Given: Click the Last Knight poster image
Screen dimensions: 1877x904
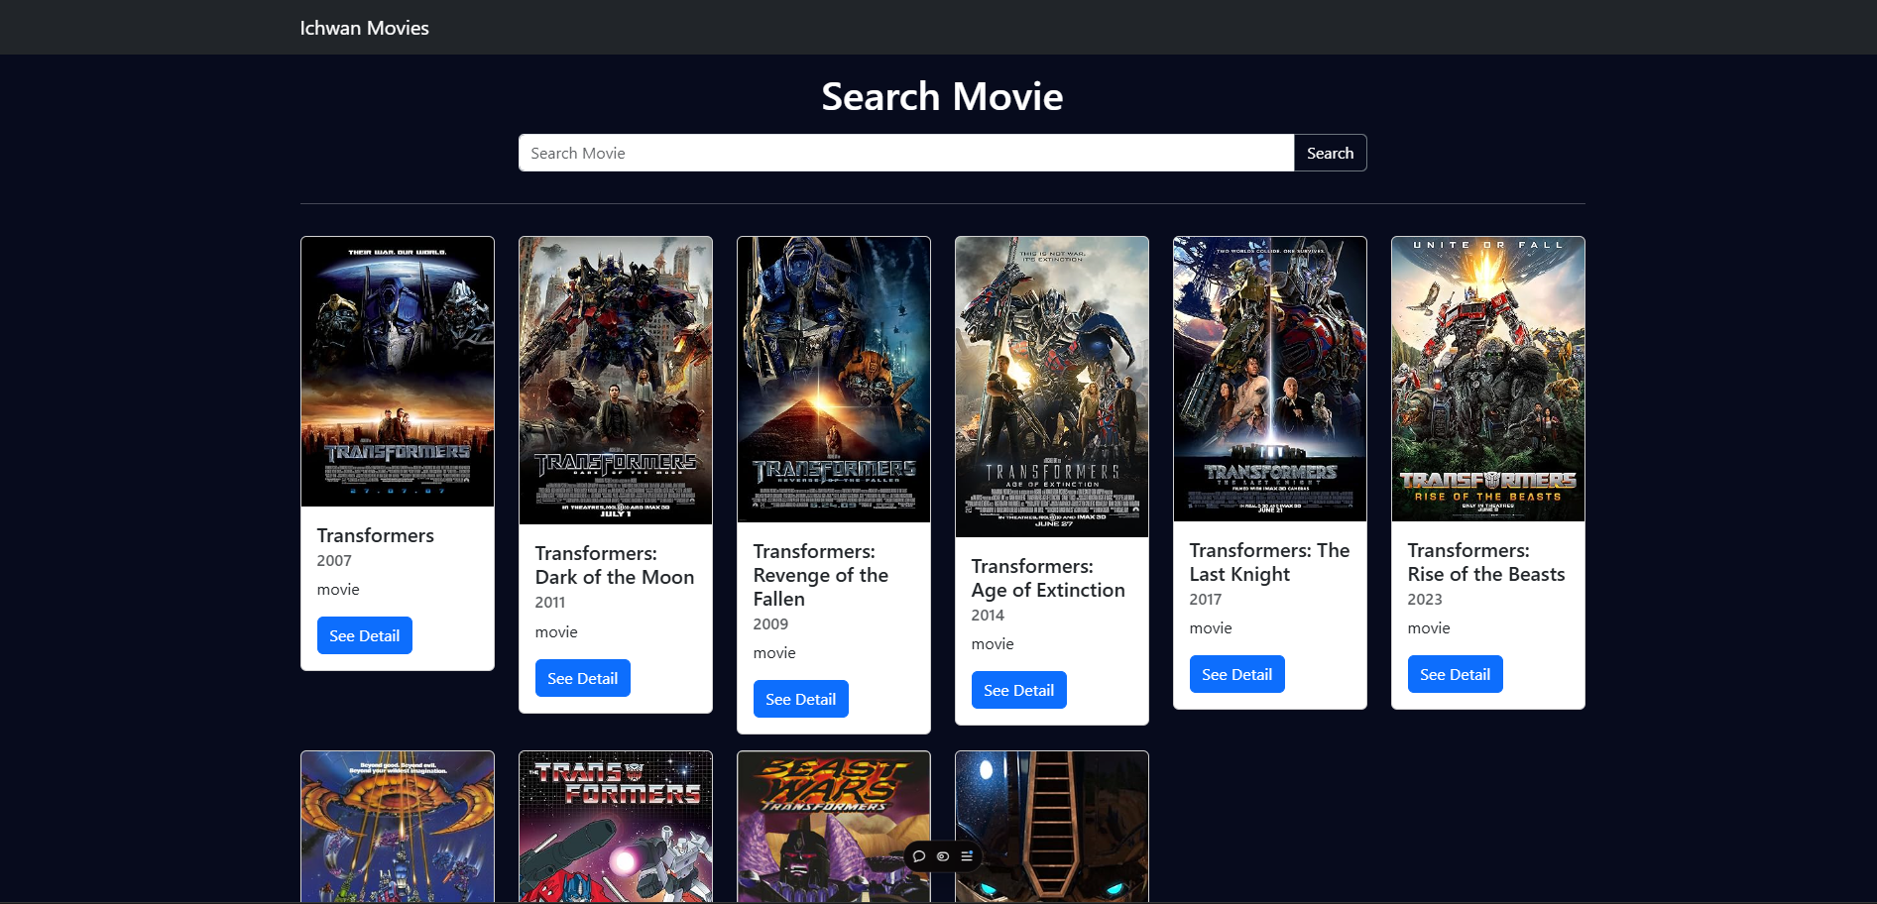Looking at the screenshot, I should point(1270,379).
